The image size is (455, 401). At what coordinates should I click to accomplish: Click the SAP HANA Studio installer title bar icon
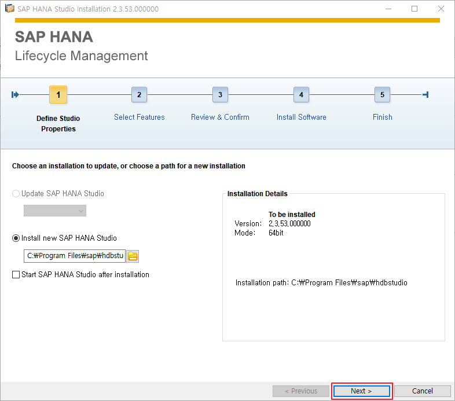(x=10, y=9)
